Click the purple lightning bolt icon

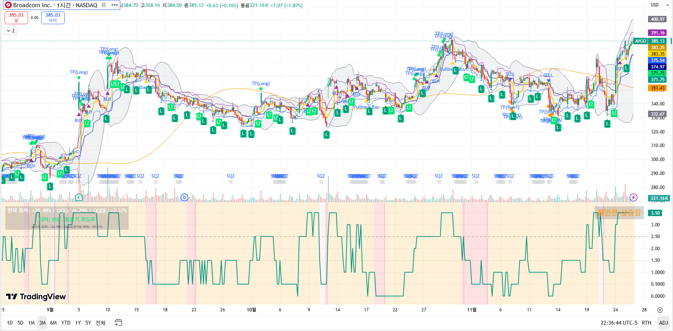click(633, 198)
